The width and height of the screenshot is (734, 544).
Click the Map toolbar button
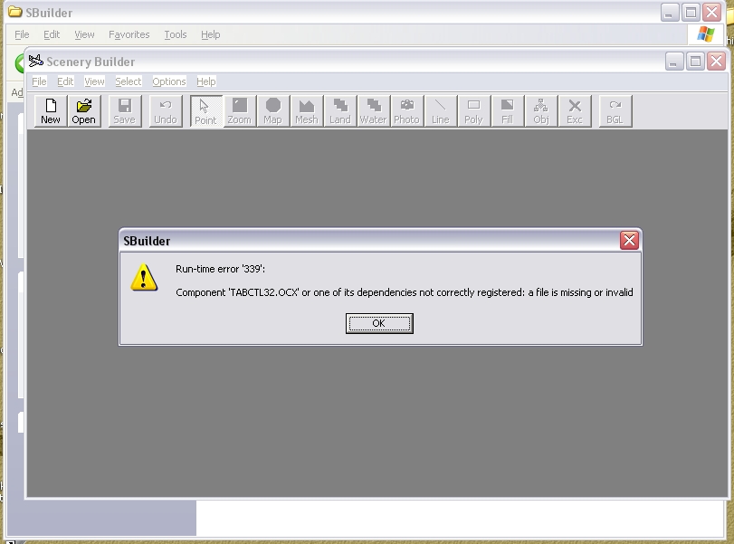pos(273,111)
